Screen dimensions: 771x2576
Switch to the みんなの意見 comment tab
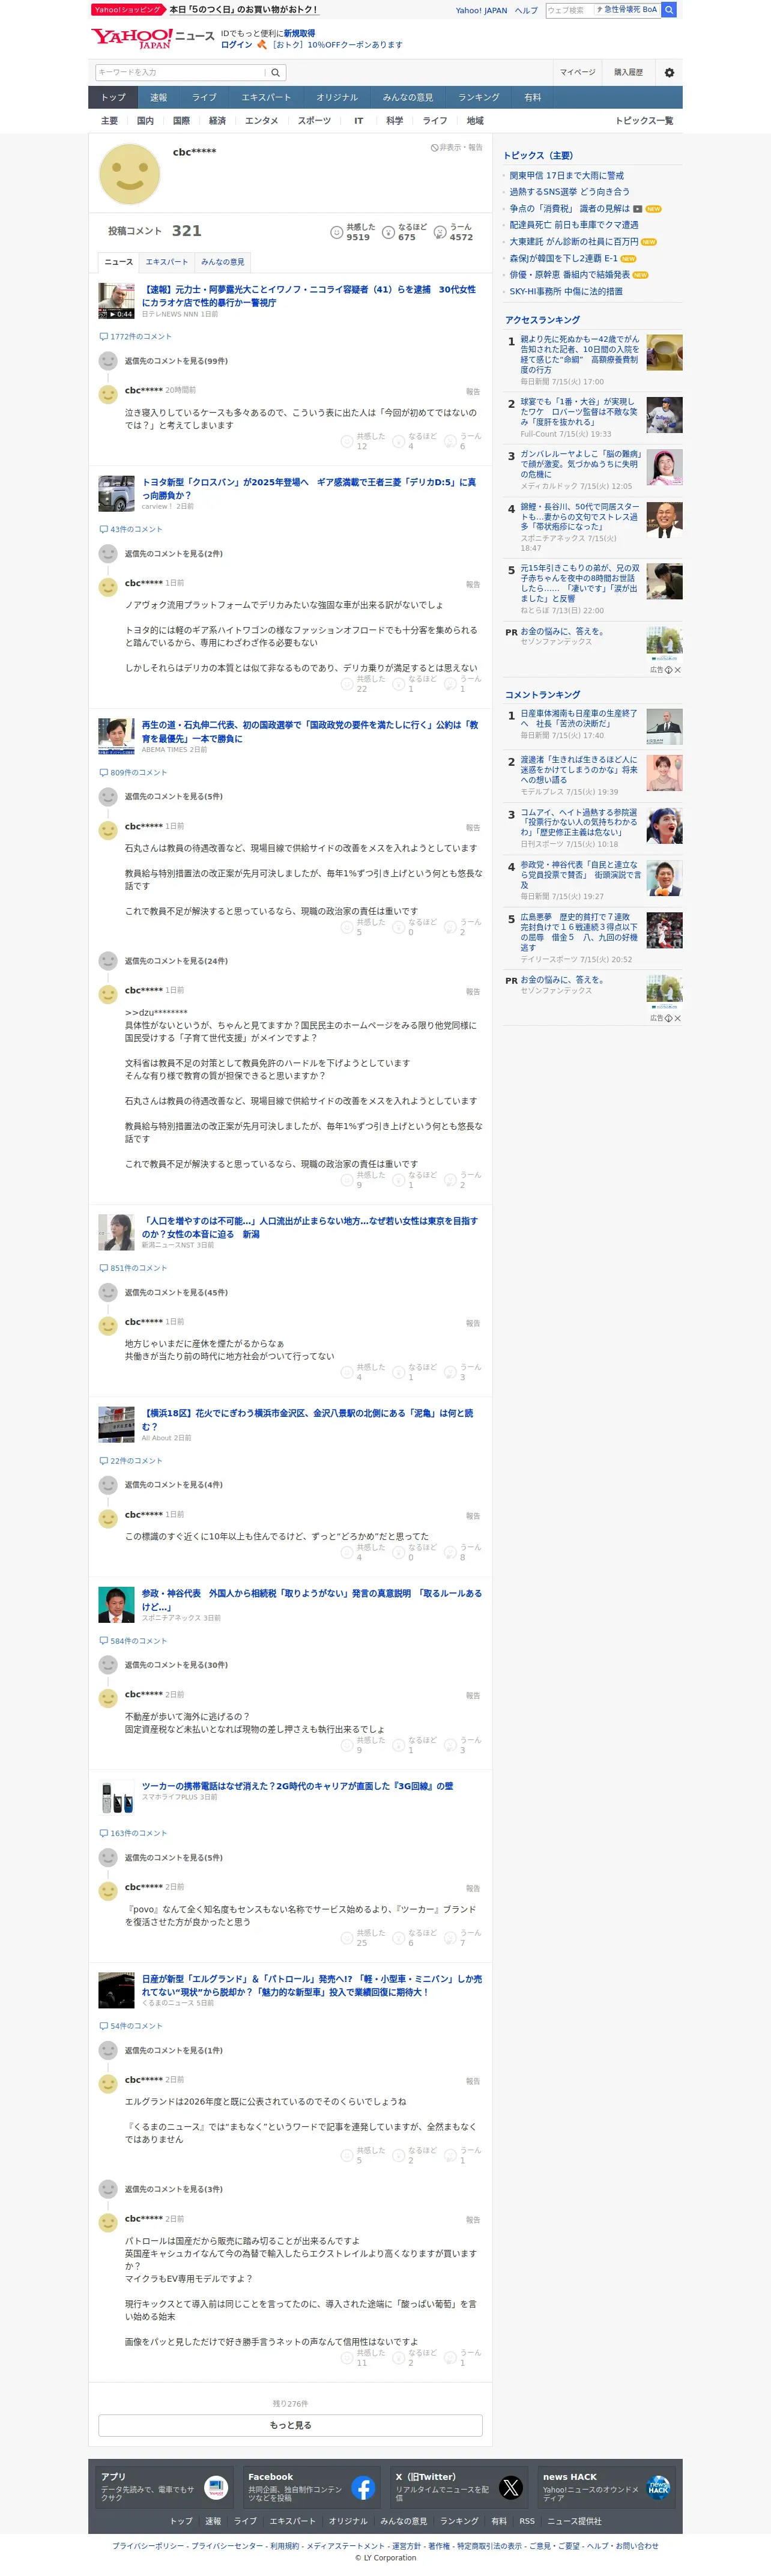[x=223, y=262]
